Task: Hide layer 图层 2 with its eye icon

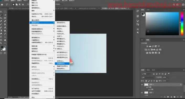Action: tap(142, 85)
